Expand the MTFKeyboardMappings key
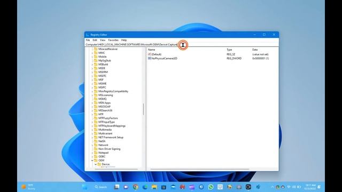The height and width of the screenshot is (192, 342). (92, 126)
